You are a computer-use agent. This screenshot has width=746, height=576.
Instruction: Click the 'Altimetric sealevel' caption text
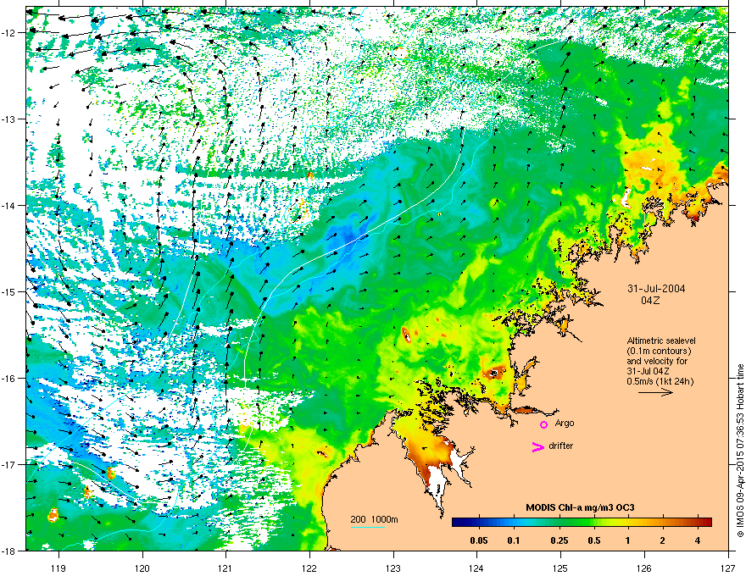click(661, 341)
